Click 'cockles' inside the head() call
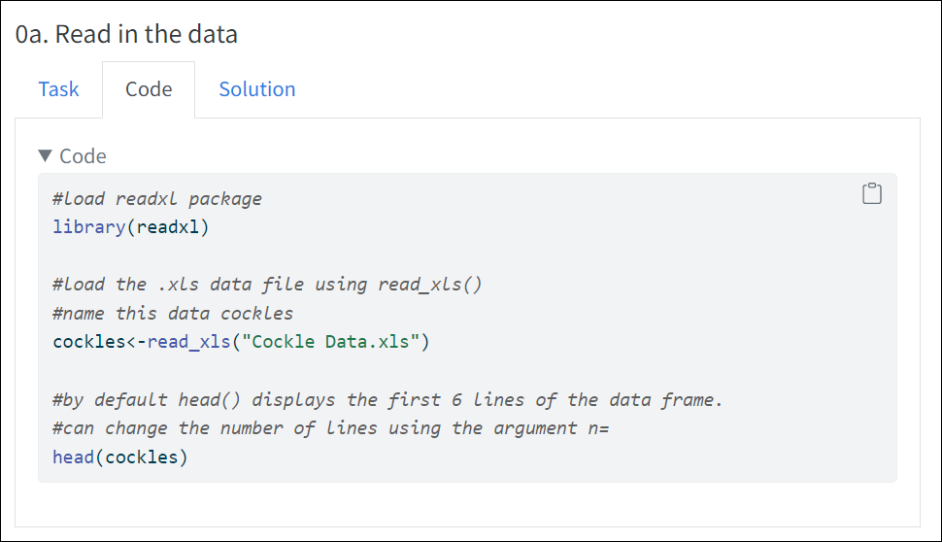 pyautogui.click(x=142, y=457)
